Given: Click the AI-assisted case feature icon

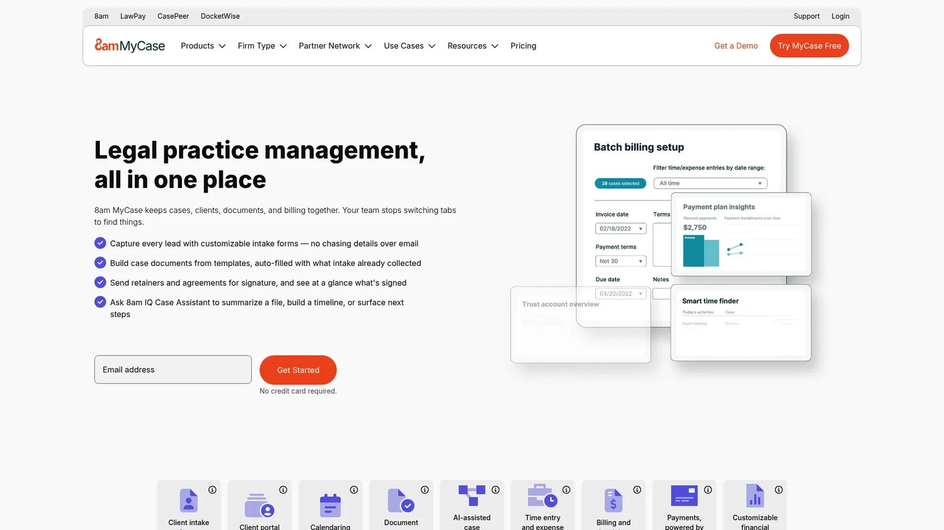Looking at the screenshot, I should tap(472, 496).
